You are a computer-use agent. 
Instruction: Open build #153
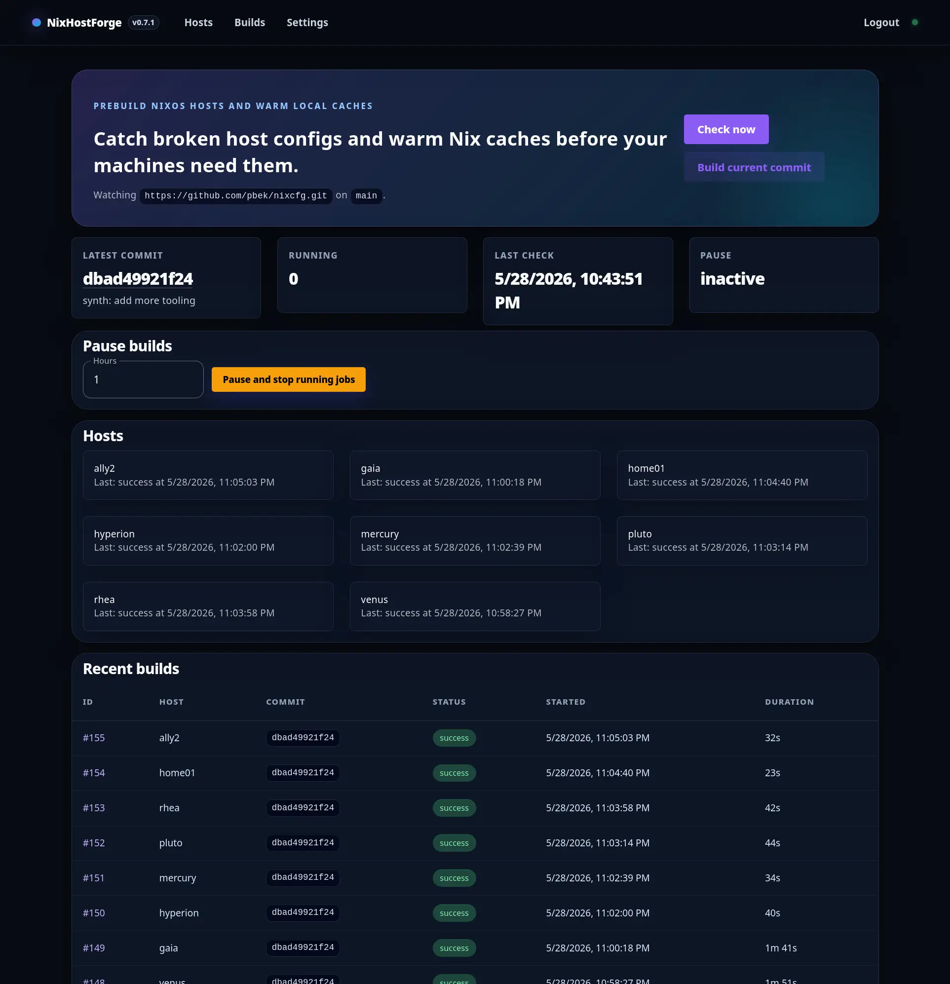pyautogui.click(x=94, y=808)
